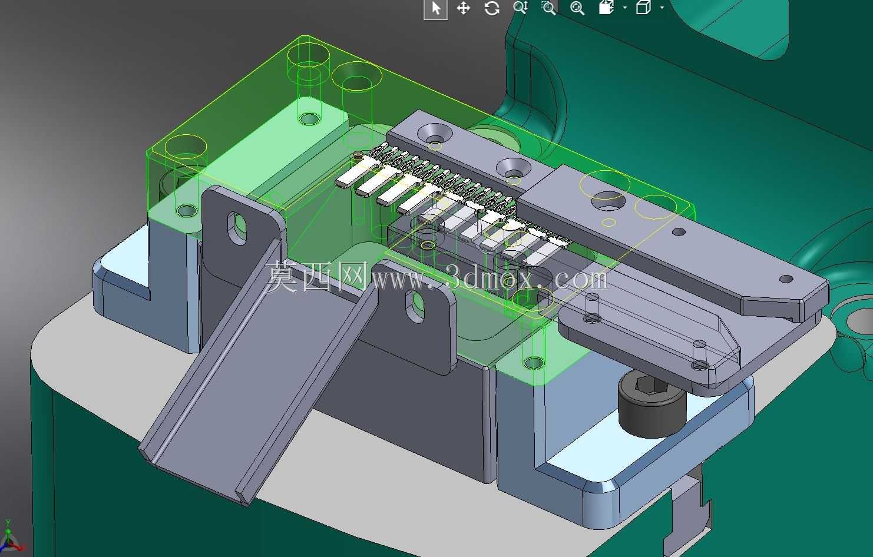
Task: Select the black socket head screw
Action: pyautogui.click(x=651, y=403)
